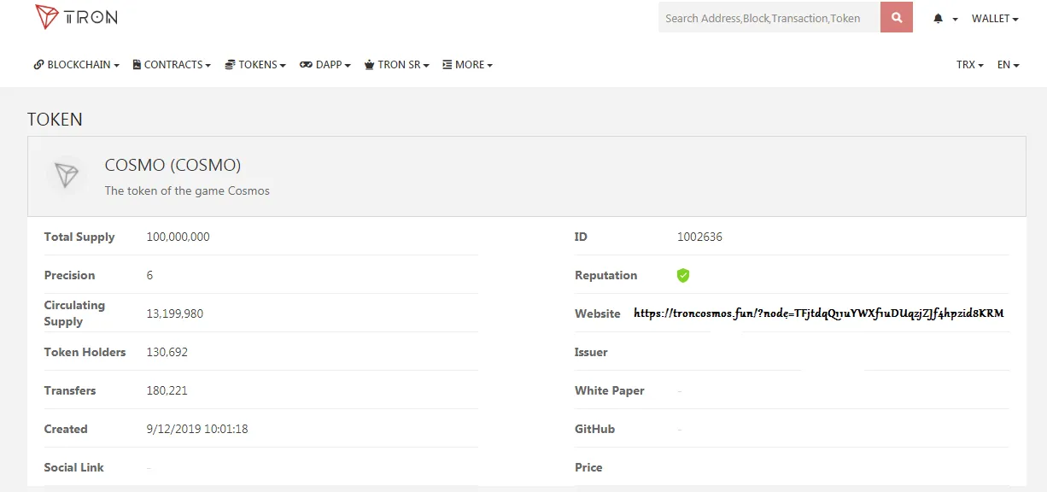Click the caret next to the bell

click(955, 19)
